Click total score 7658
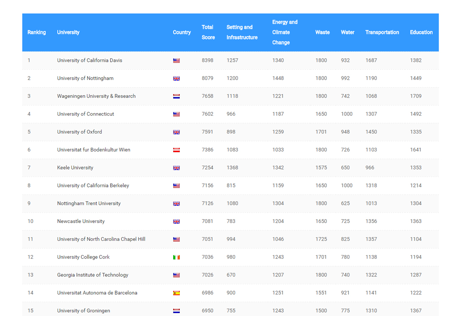 pyautogui.click(x=207, y=96)
